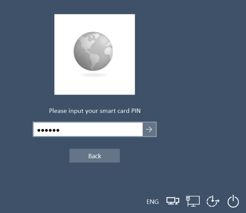Screen dimensions: 246x213
Task: Choose the dual-computer network logon icon
Action: click(x=173, y=201)
